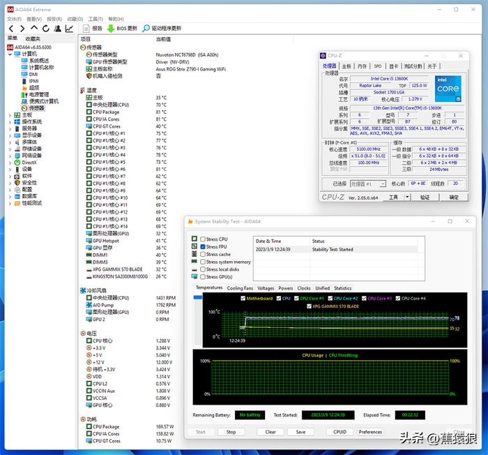Viewport: 488px width, 455px height.
Task: Click the Preferences button
Action: [x=370, y=432]
